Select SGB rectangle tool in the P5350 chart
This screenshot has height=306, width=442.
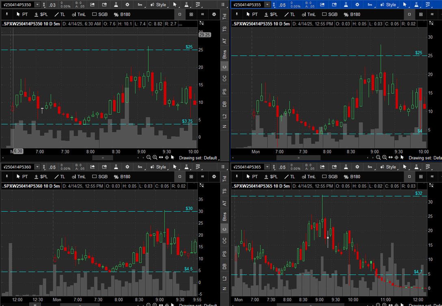(100, 14)
